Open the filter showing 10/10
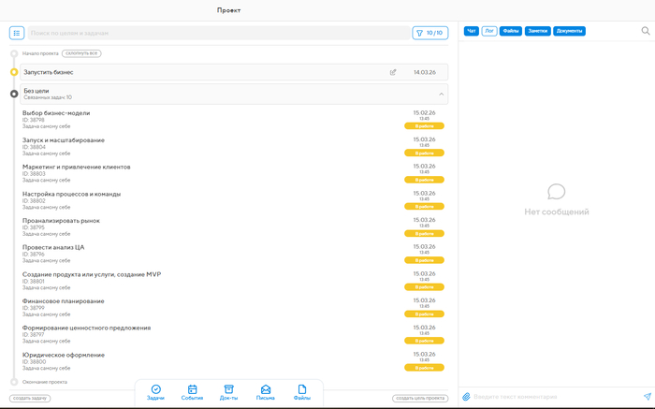 tap(429, 33)
